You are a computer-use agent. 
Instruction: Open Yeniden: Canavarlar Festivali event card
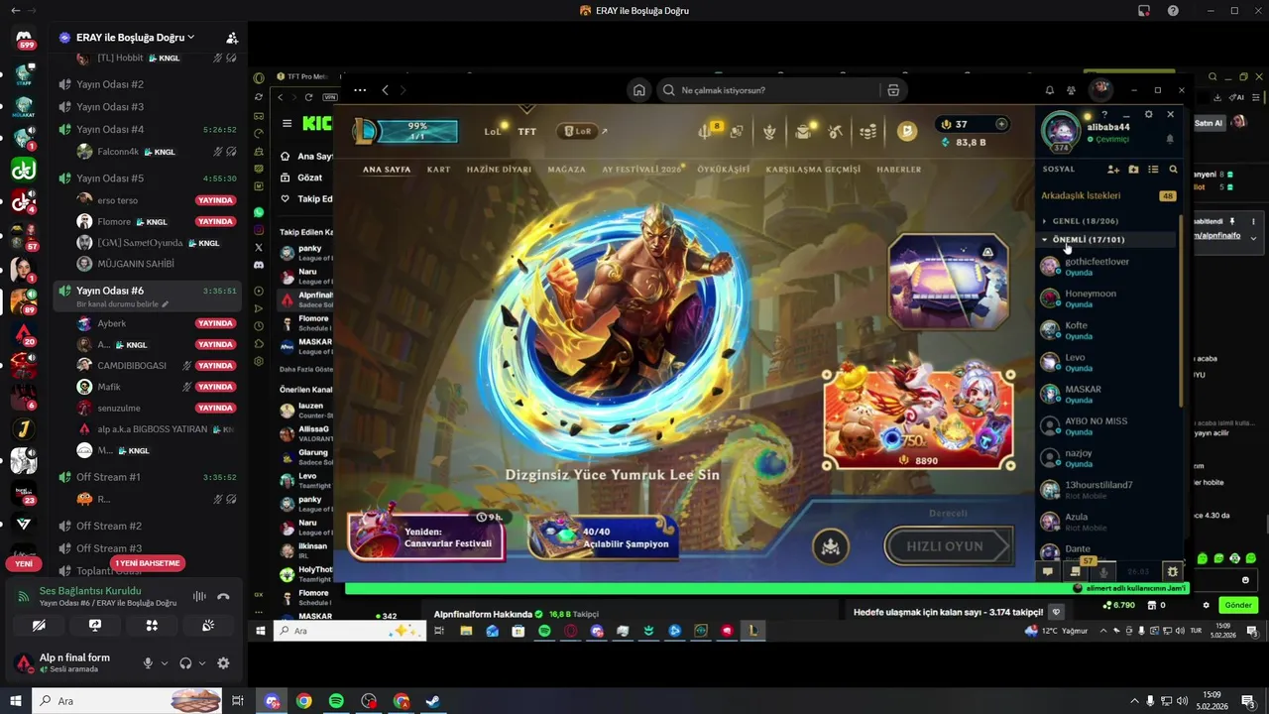point(426,536)
